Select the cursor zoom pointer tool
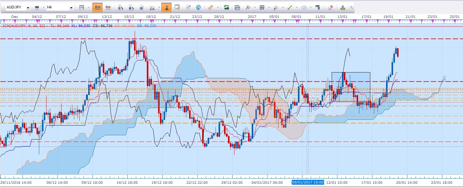Image resolution: width=463 pixels, height=188 pixels. coord(142,7)
